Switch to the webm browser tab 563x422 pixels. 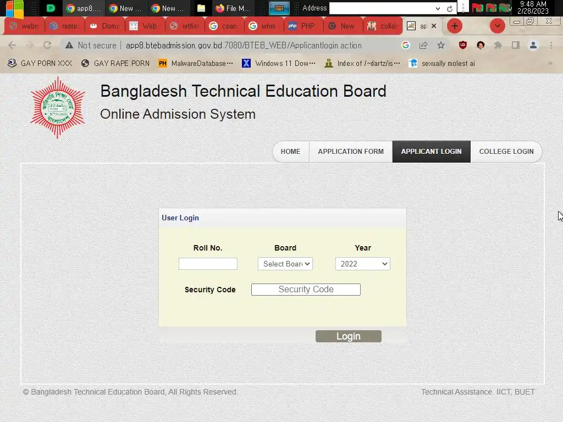(x=24, y=26)
